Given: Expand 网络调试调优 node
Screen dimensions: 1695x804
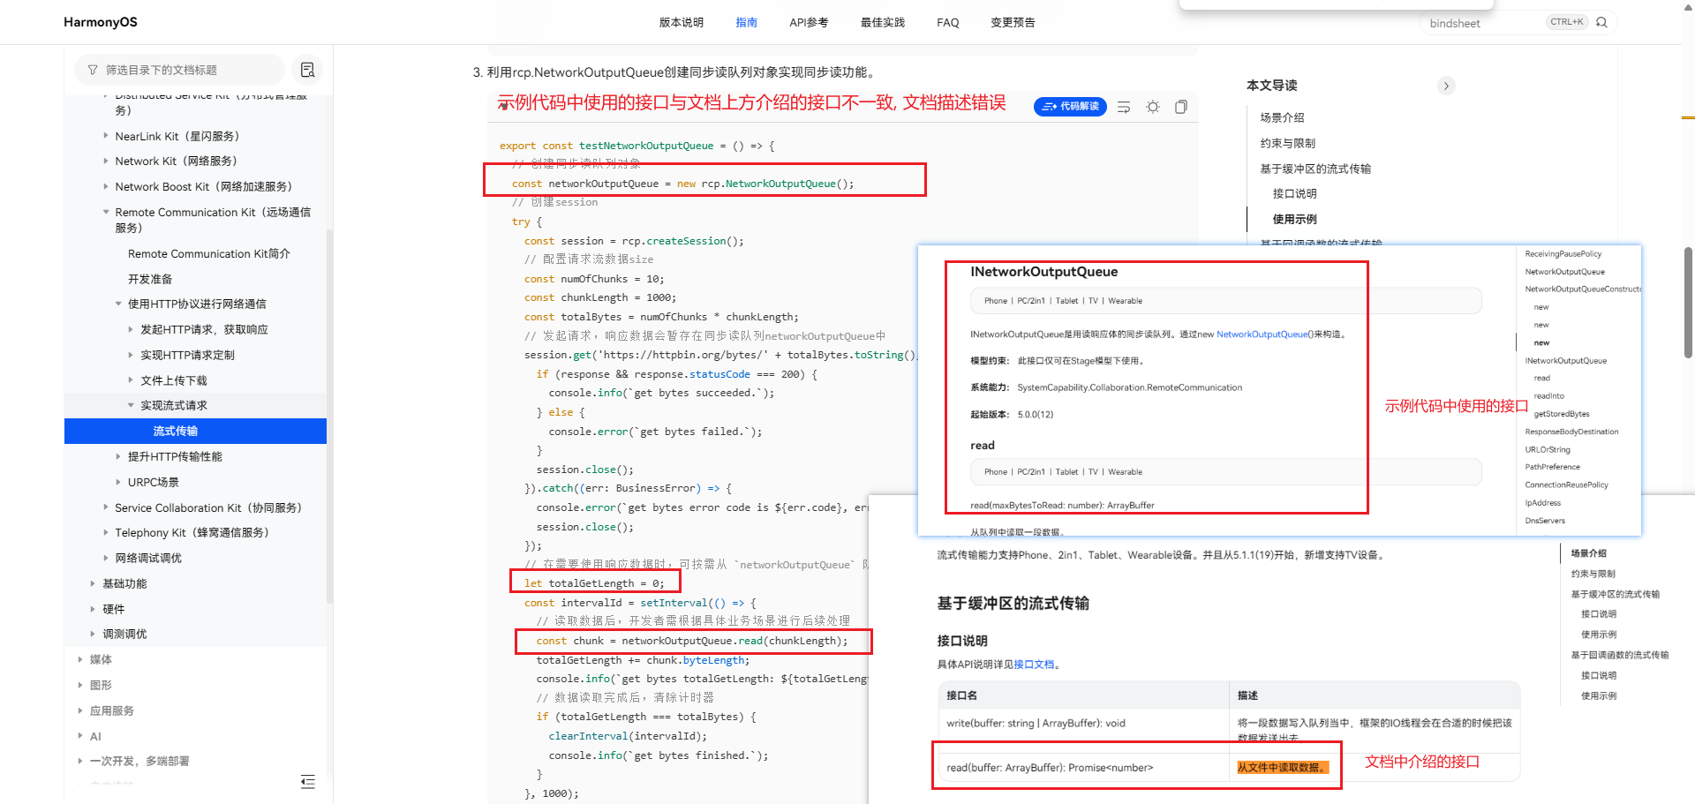Looking at the screenshot, I should pyautogui.click(x=106, y=558).
